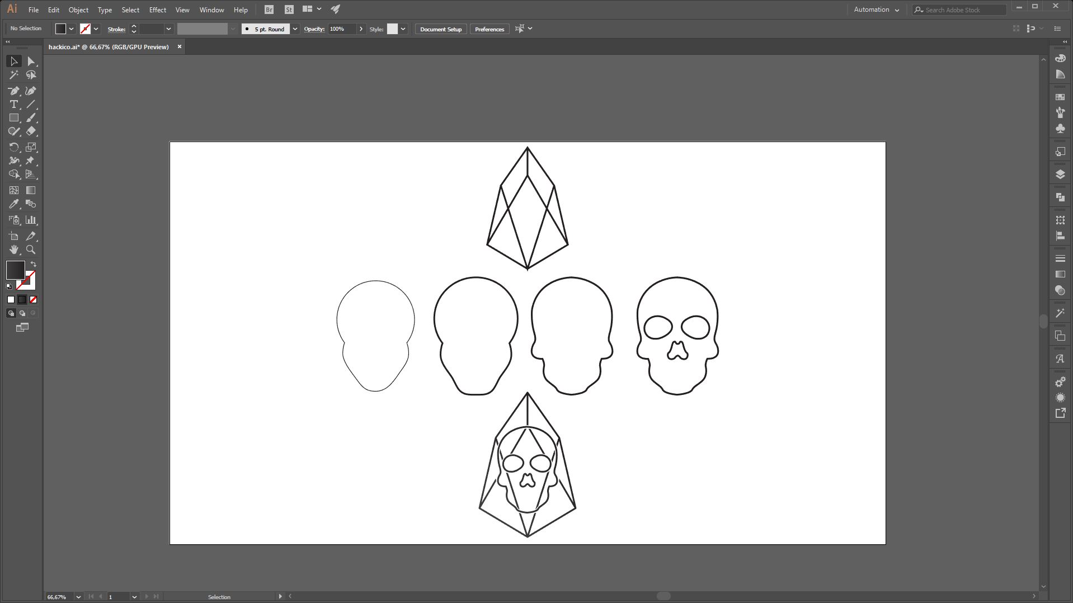Open the Automation workspace dropdown
This screenshot has width=1073, height=603.
coord(876,10)
